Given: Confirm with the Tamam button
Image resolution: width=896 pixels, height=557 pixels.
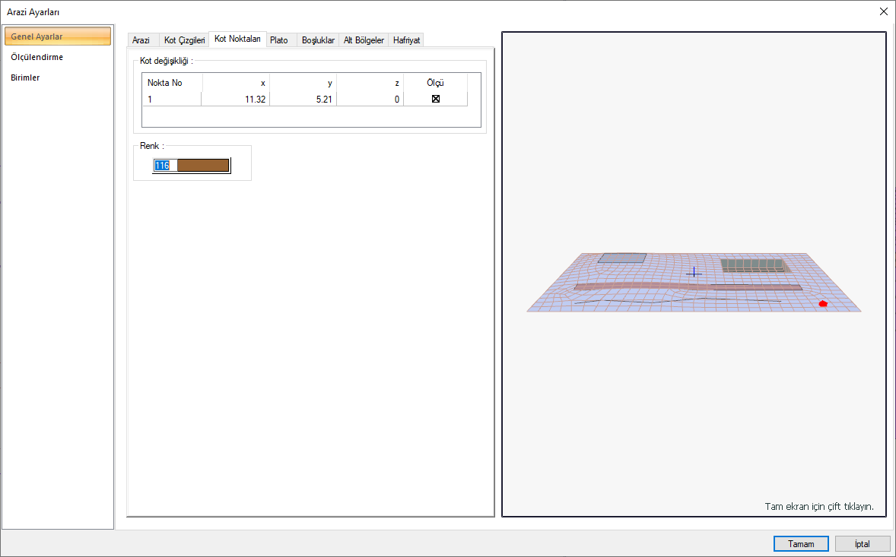Looking at the screenshot, I should [801, 544].
